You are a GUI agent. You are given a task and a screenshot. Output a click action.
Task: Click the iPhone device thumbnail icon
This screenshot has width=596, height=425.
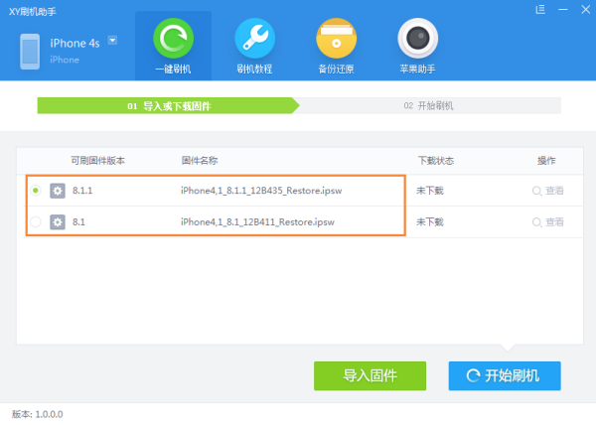[30, 52]
